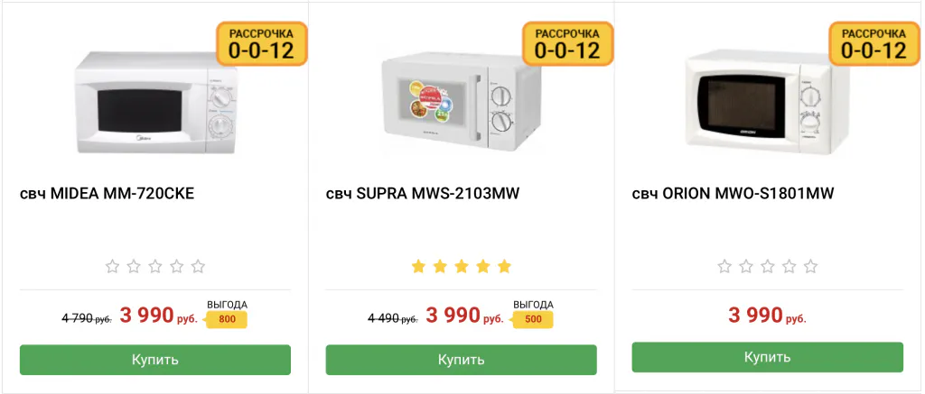
Task: Rate ORION microwave one star
Action: tap(724, 266)
